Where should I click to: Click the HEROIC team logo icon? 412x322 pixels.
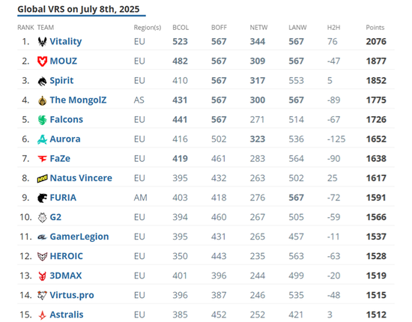point(42,256)
